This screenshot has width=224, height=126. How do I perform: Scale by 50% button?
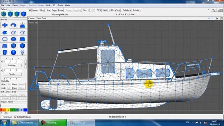(99, 10)
